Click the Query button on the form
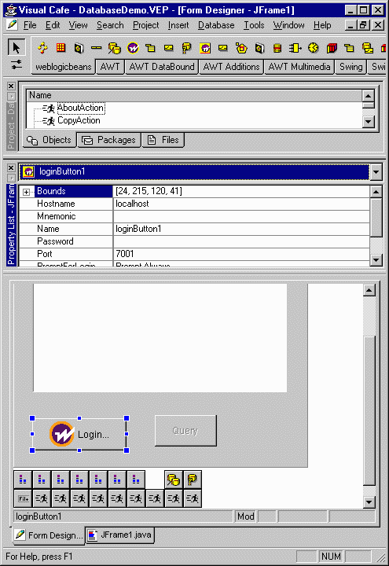This screenshot has height=566, width=389. (x=185, y=431)
